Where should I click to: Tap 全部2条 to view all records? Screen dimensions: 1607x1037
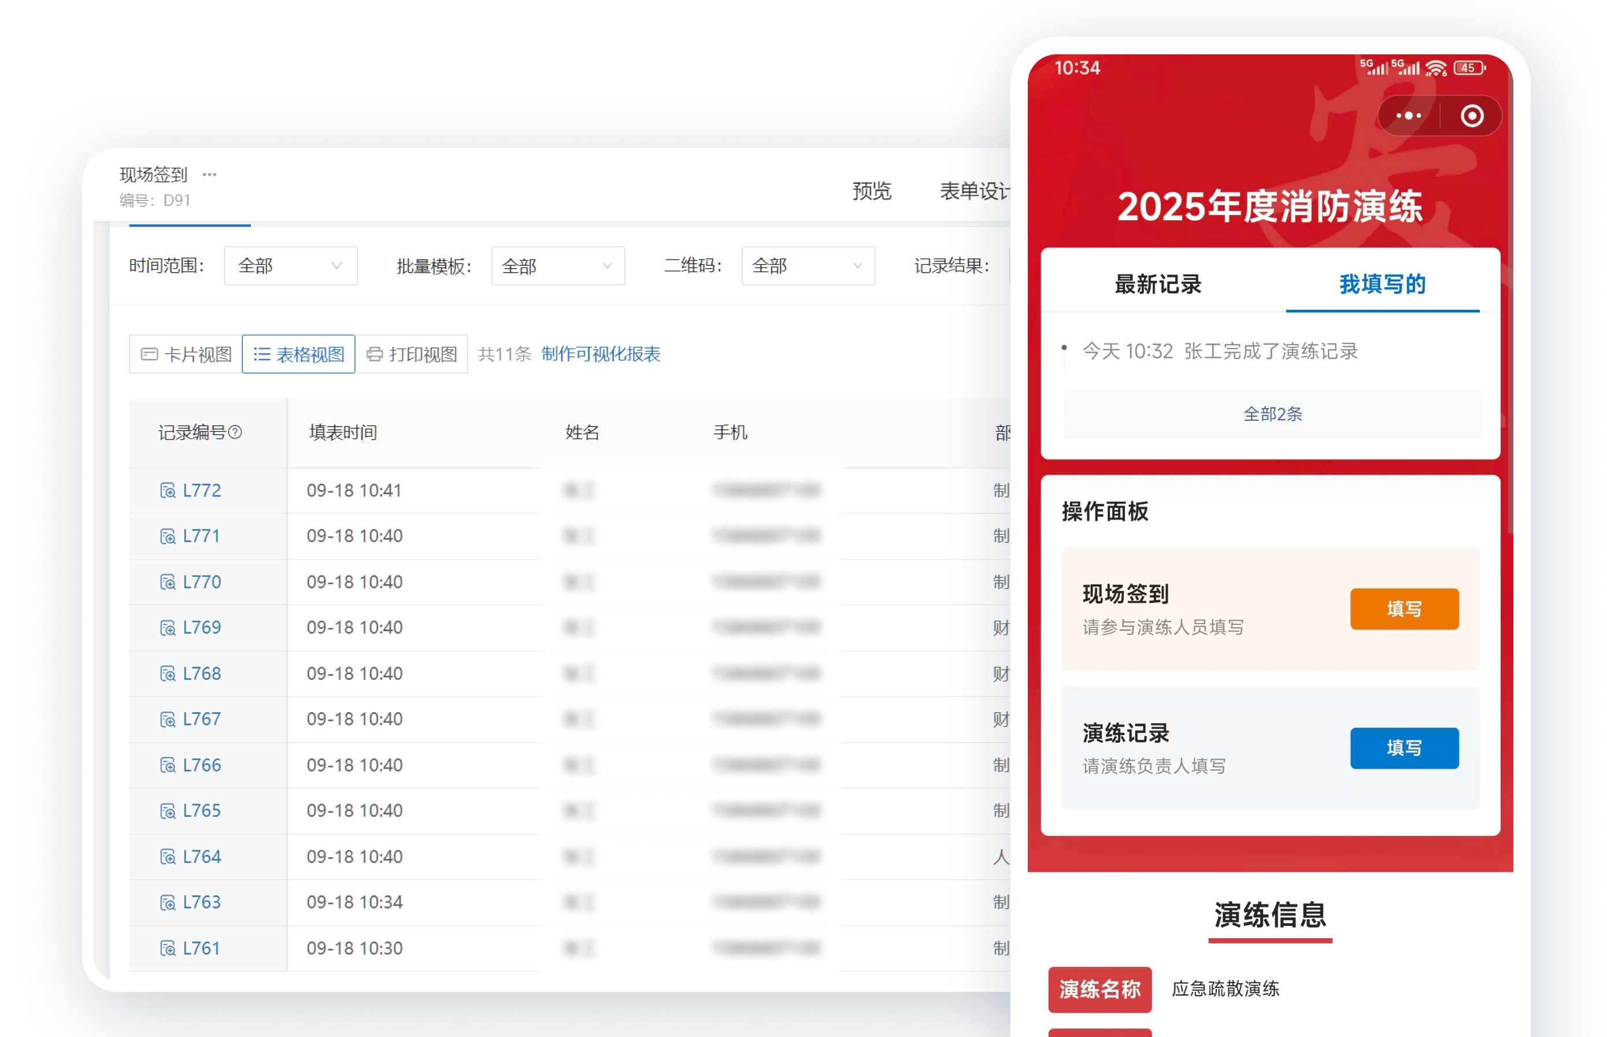pyautogui.click(x=1272, y=413)
